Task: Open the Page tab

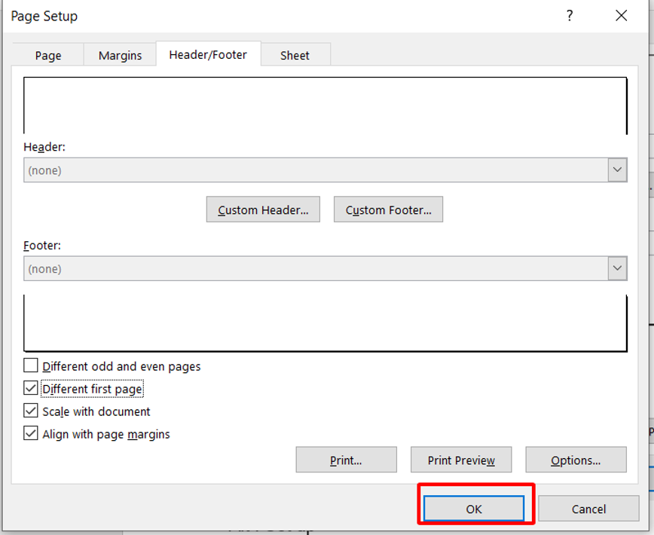Action: pos(47,54)
